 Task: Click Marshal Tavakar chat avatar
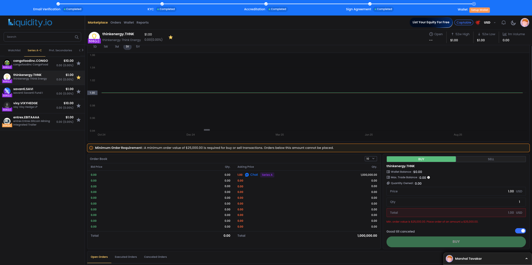(449, 259)
